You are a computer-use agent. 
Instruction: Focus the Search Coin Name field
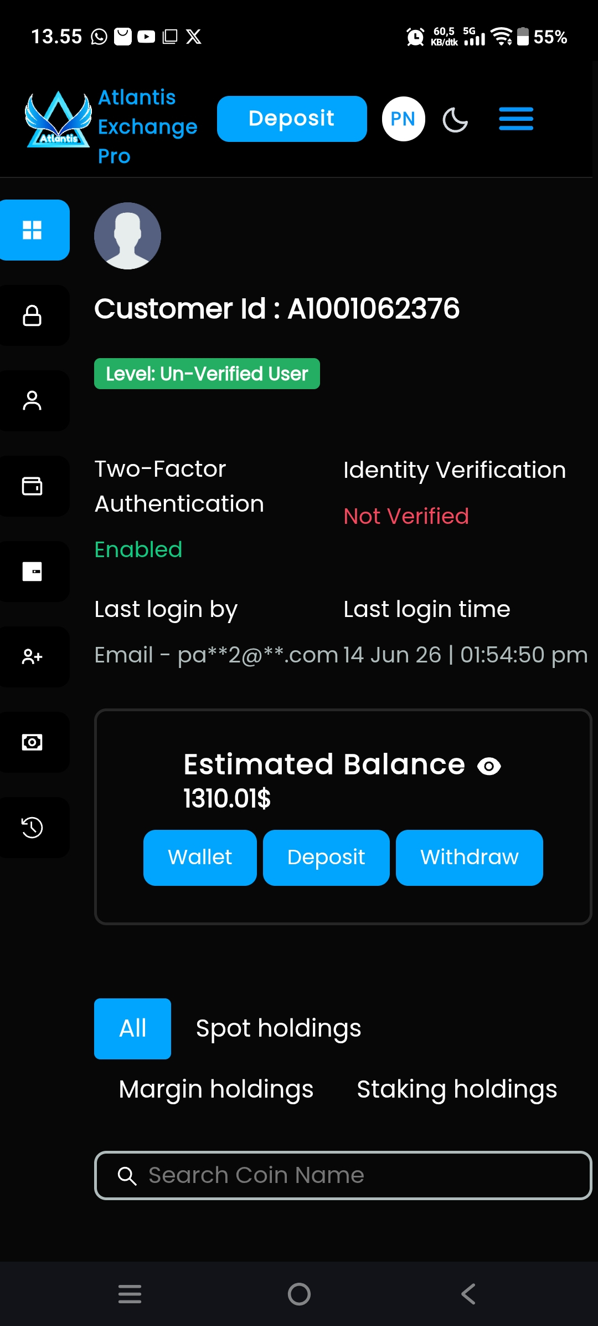click(343, 1175)
